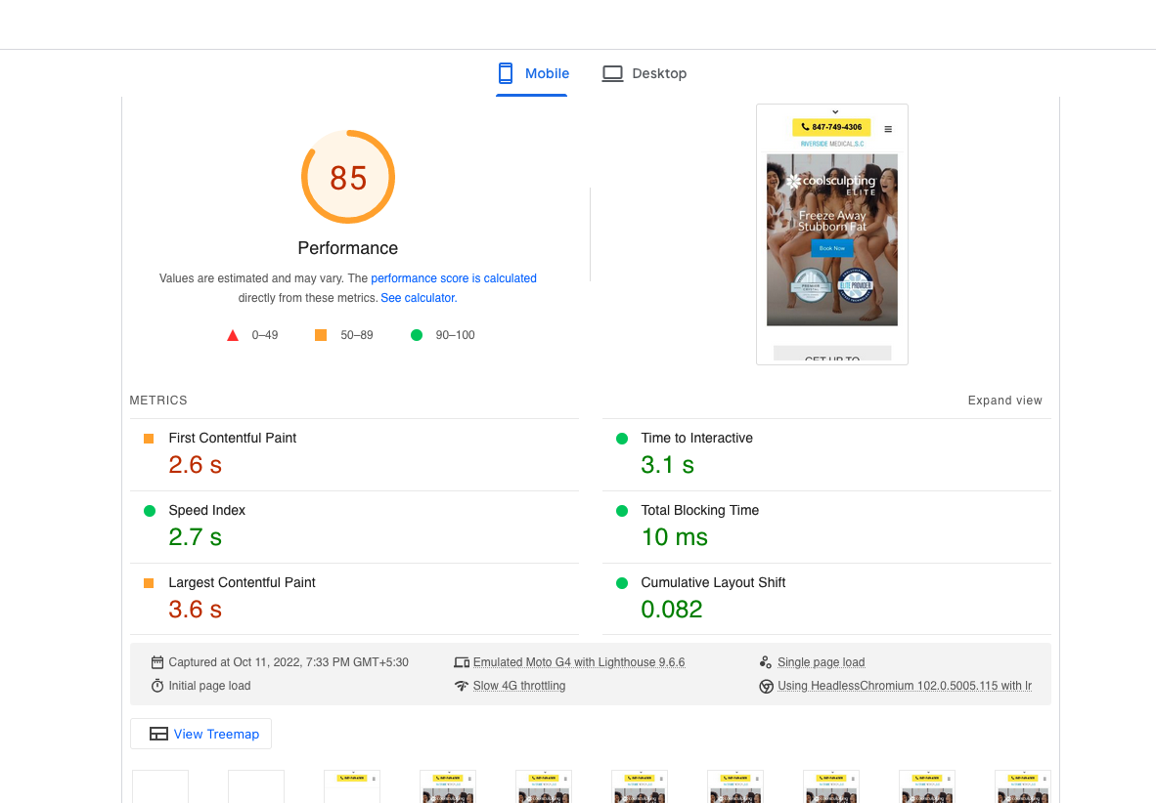The width and height of the screenshot is (1156, 803).
Task: Open the performance score is calculated link
Action: (454, 278)
